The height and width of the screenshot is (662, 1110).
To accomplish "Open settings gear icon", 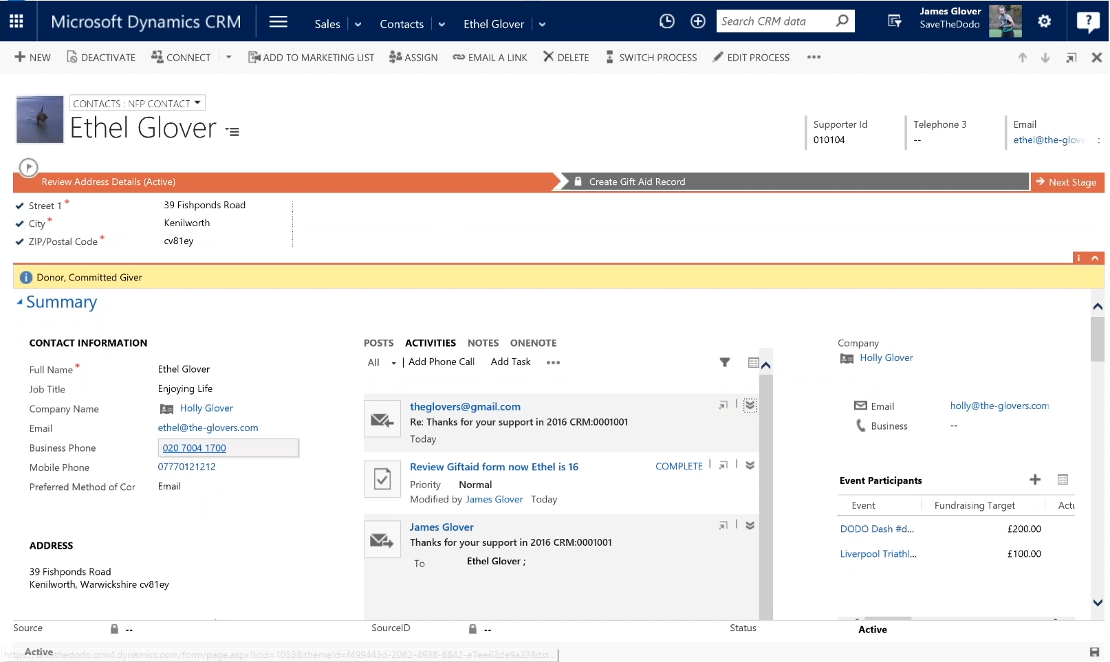I will click(1044, 21).
